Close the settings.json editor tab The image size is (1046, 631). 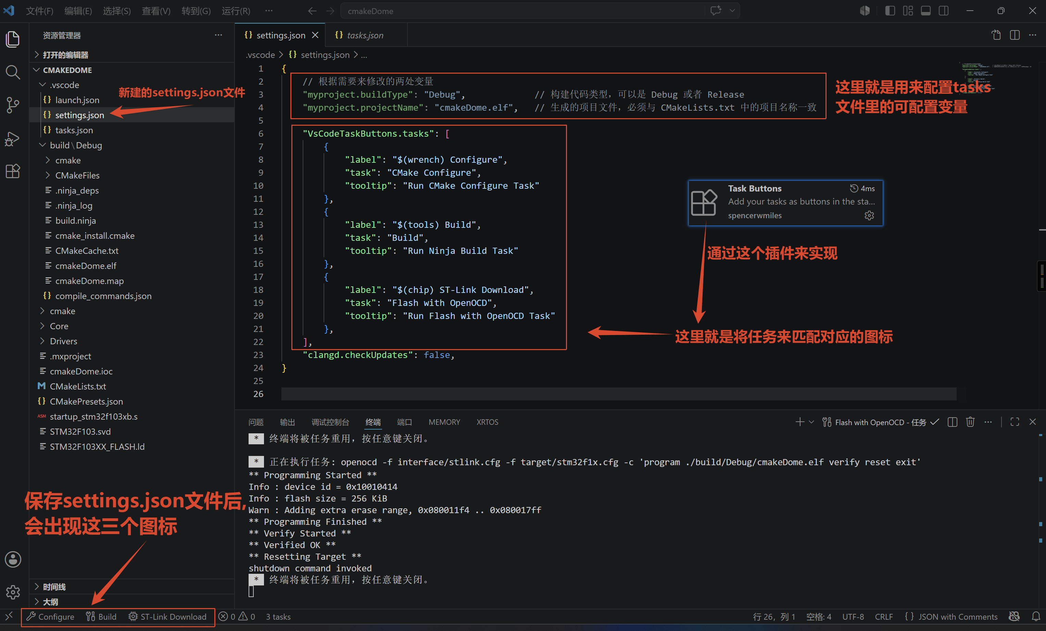(315, 35)
